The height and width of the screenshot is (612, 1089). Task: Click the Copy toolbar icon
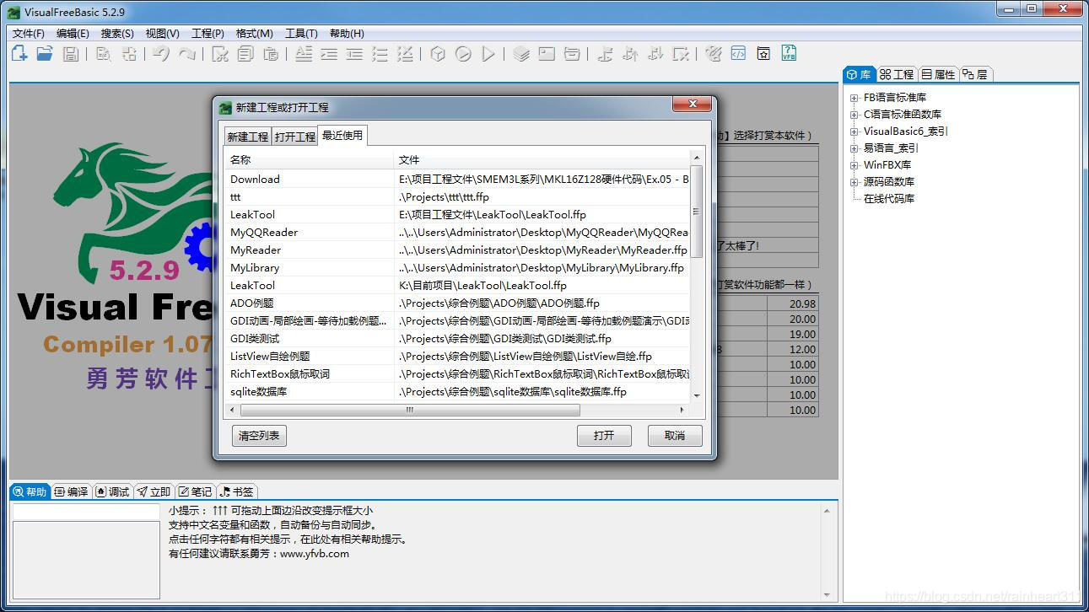245,54
